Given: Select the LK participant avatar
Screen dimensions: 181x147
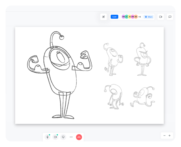Looking at the screenshot, I should pyautogui.click(x=126, y=17).
